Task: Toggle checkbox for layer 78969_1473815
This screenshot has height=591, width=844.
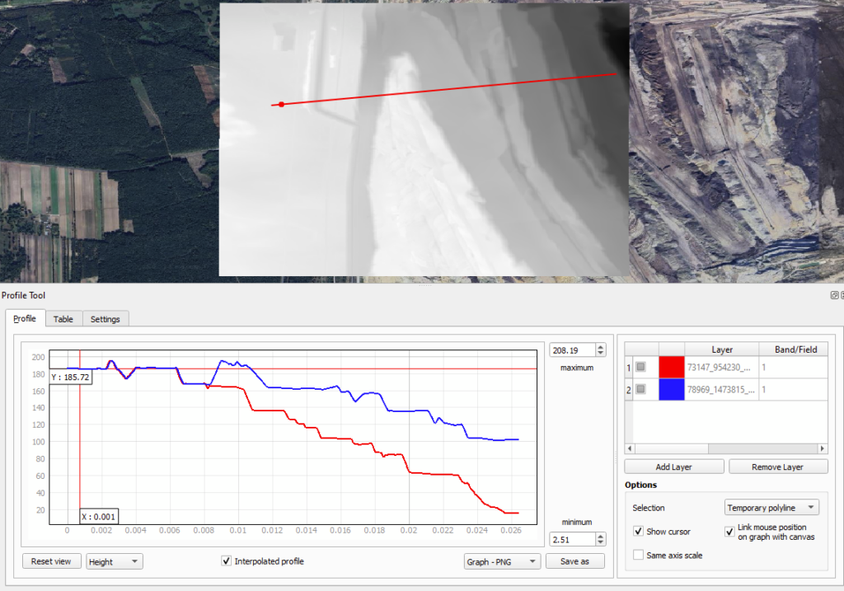Action: tap(641, 389)
